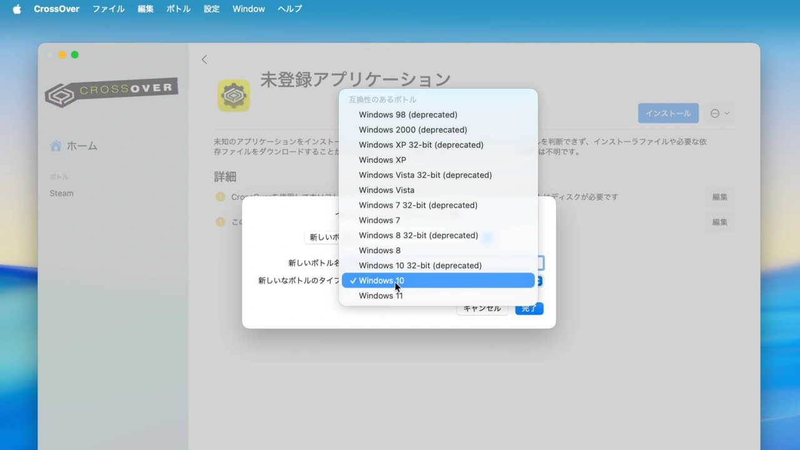Pick the plain Windows Vista option
Screen dimensions: 800x450
[438, 190]
